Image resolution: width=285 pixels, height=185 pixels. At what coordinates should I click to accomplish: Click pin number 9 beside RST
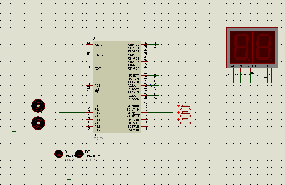(89, 67)
